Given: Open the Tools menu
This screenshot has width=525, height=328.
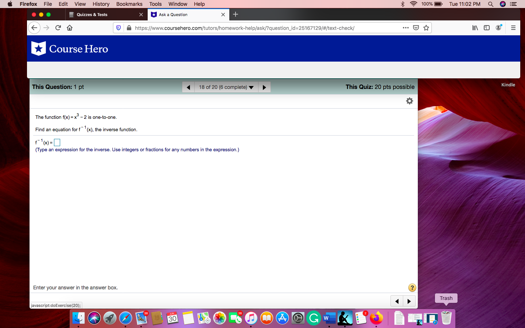Looking at the screenshot, I should (x=155, y=4).
